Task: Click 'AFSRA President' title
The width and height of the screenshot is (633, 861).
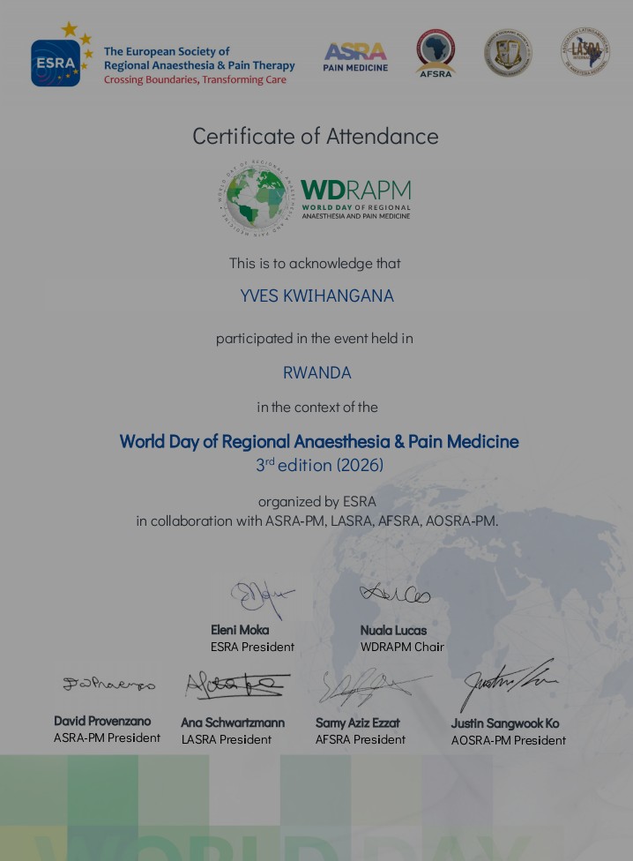Action: [361, 739]
